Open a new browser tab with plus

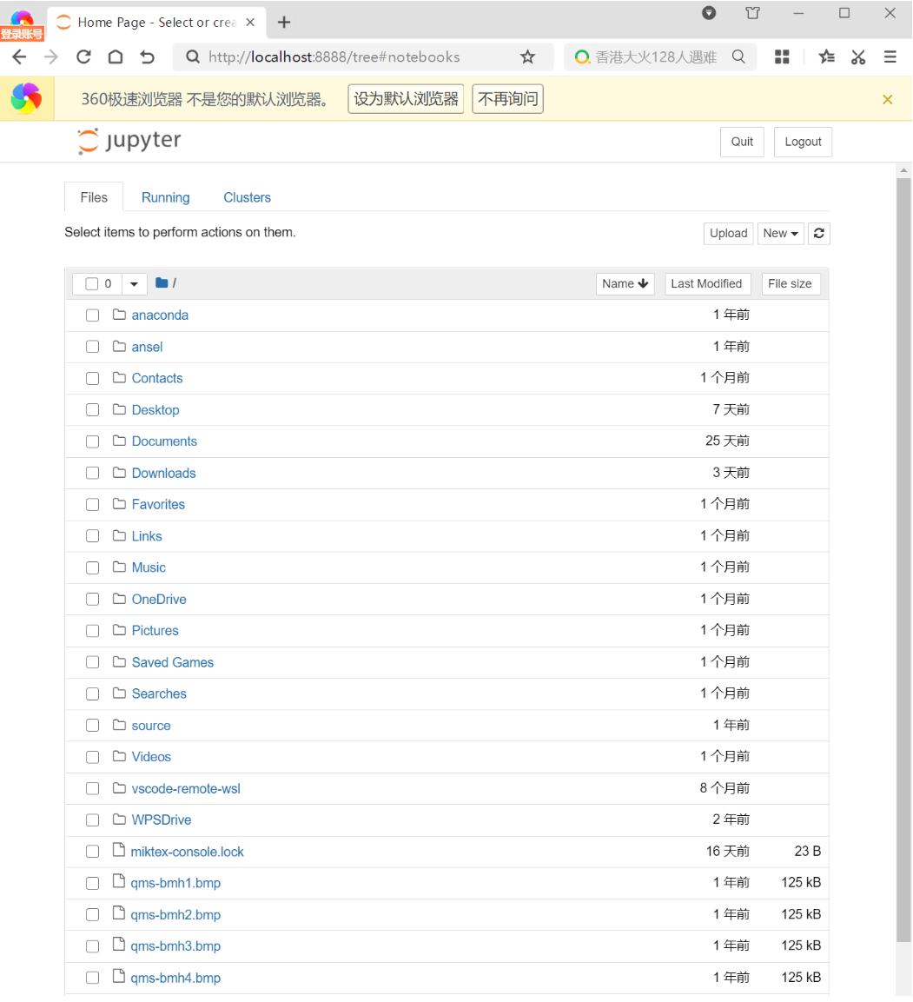click(284, 23)
